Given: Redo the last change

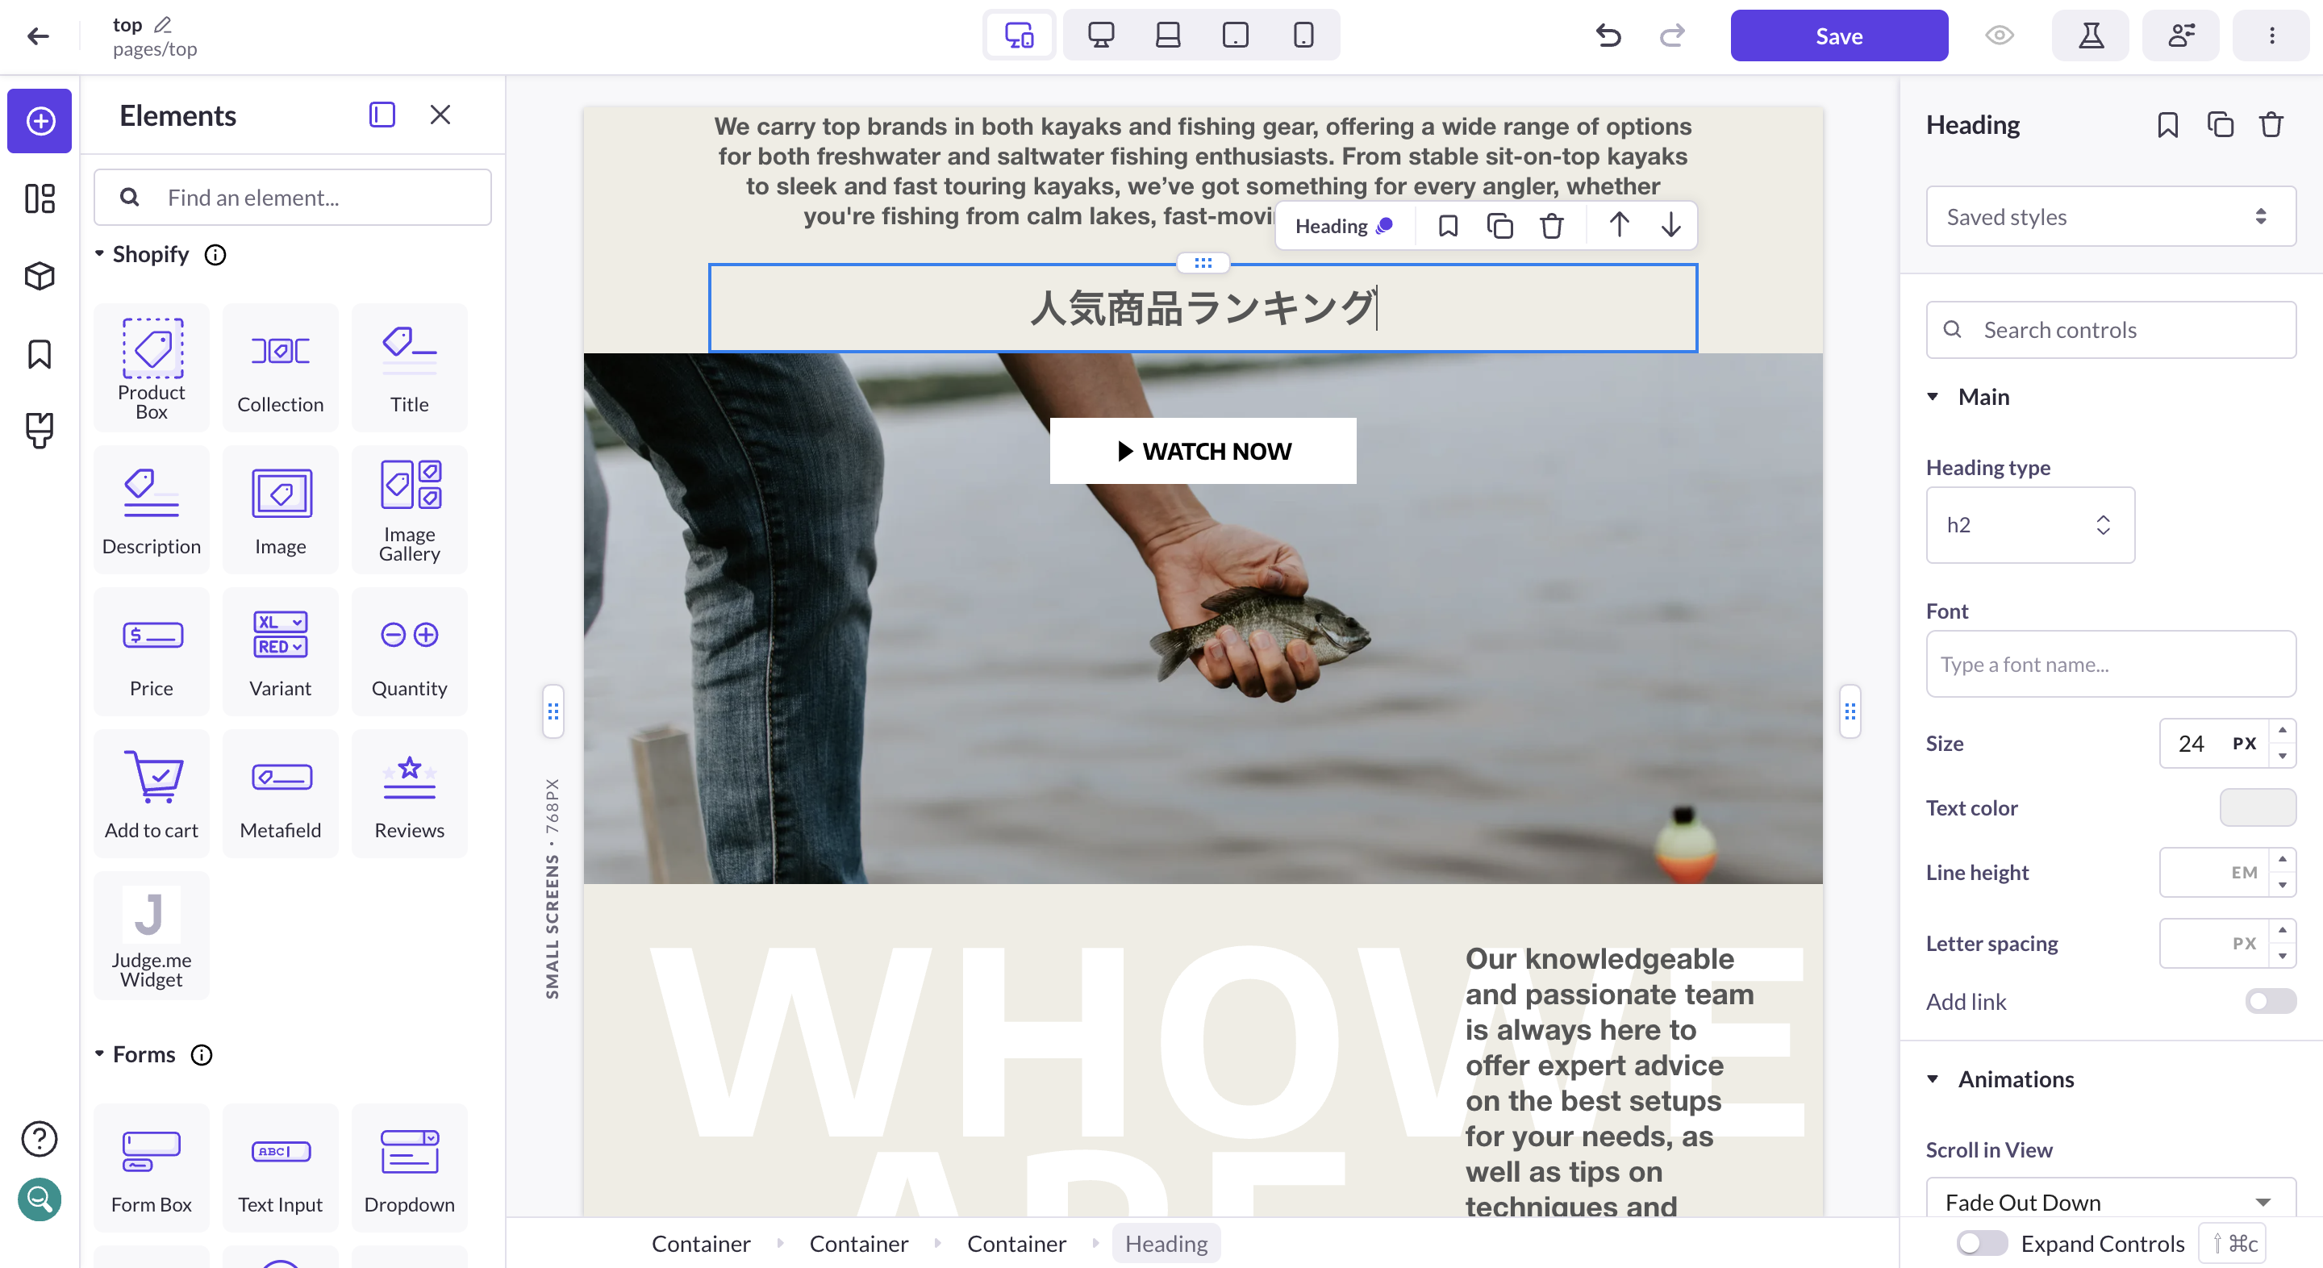Looking at the screenshot, I should pos(1672,36).
